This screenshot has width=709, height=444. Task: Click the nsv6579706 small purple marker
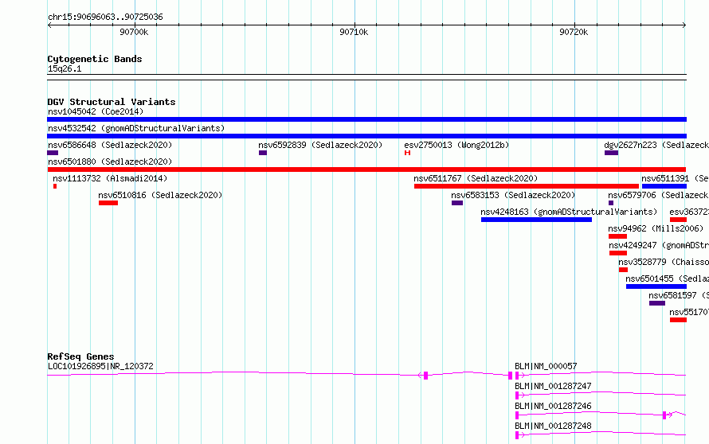611,203
